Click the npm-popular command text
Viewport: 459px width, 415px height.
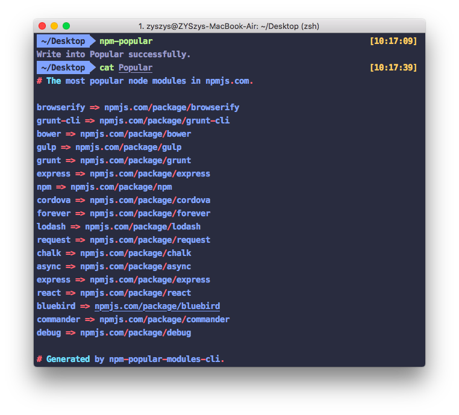tap(126, 42)
